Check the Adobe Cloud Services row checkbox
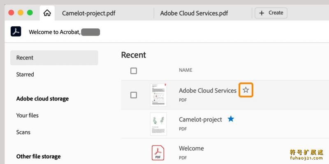The height and width of the screenshot is (164, 329). pos(134,95)
